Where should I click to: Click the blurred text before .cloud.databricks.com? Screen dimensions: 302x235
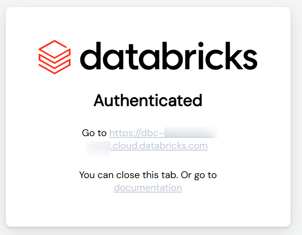click(98, 146)
